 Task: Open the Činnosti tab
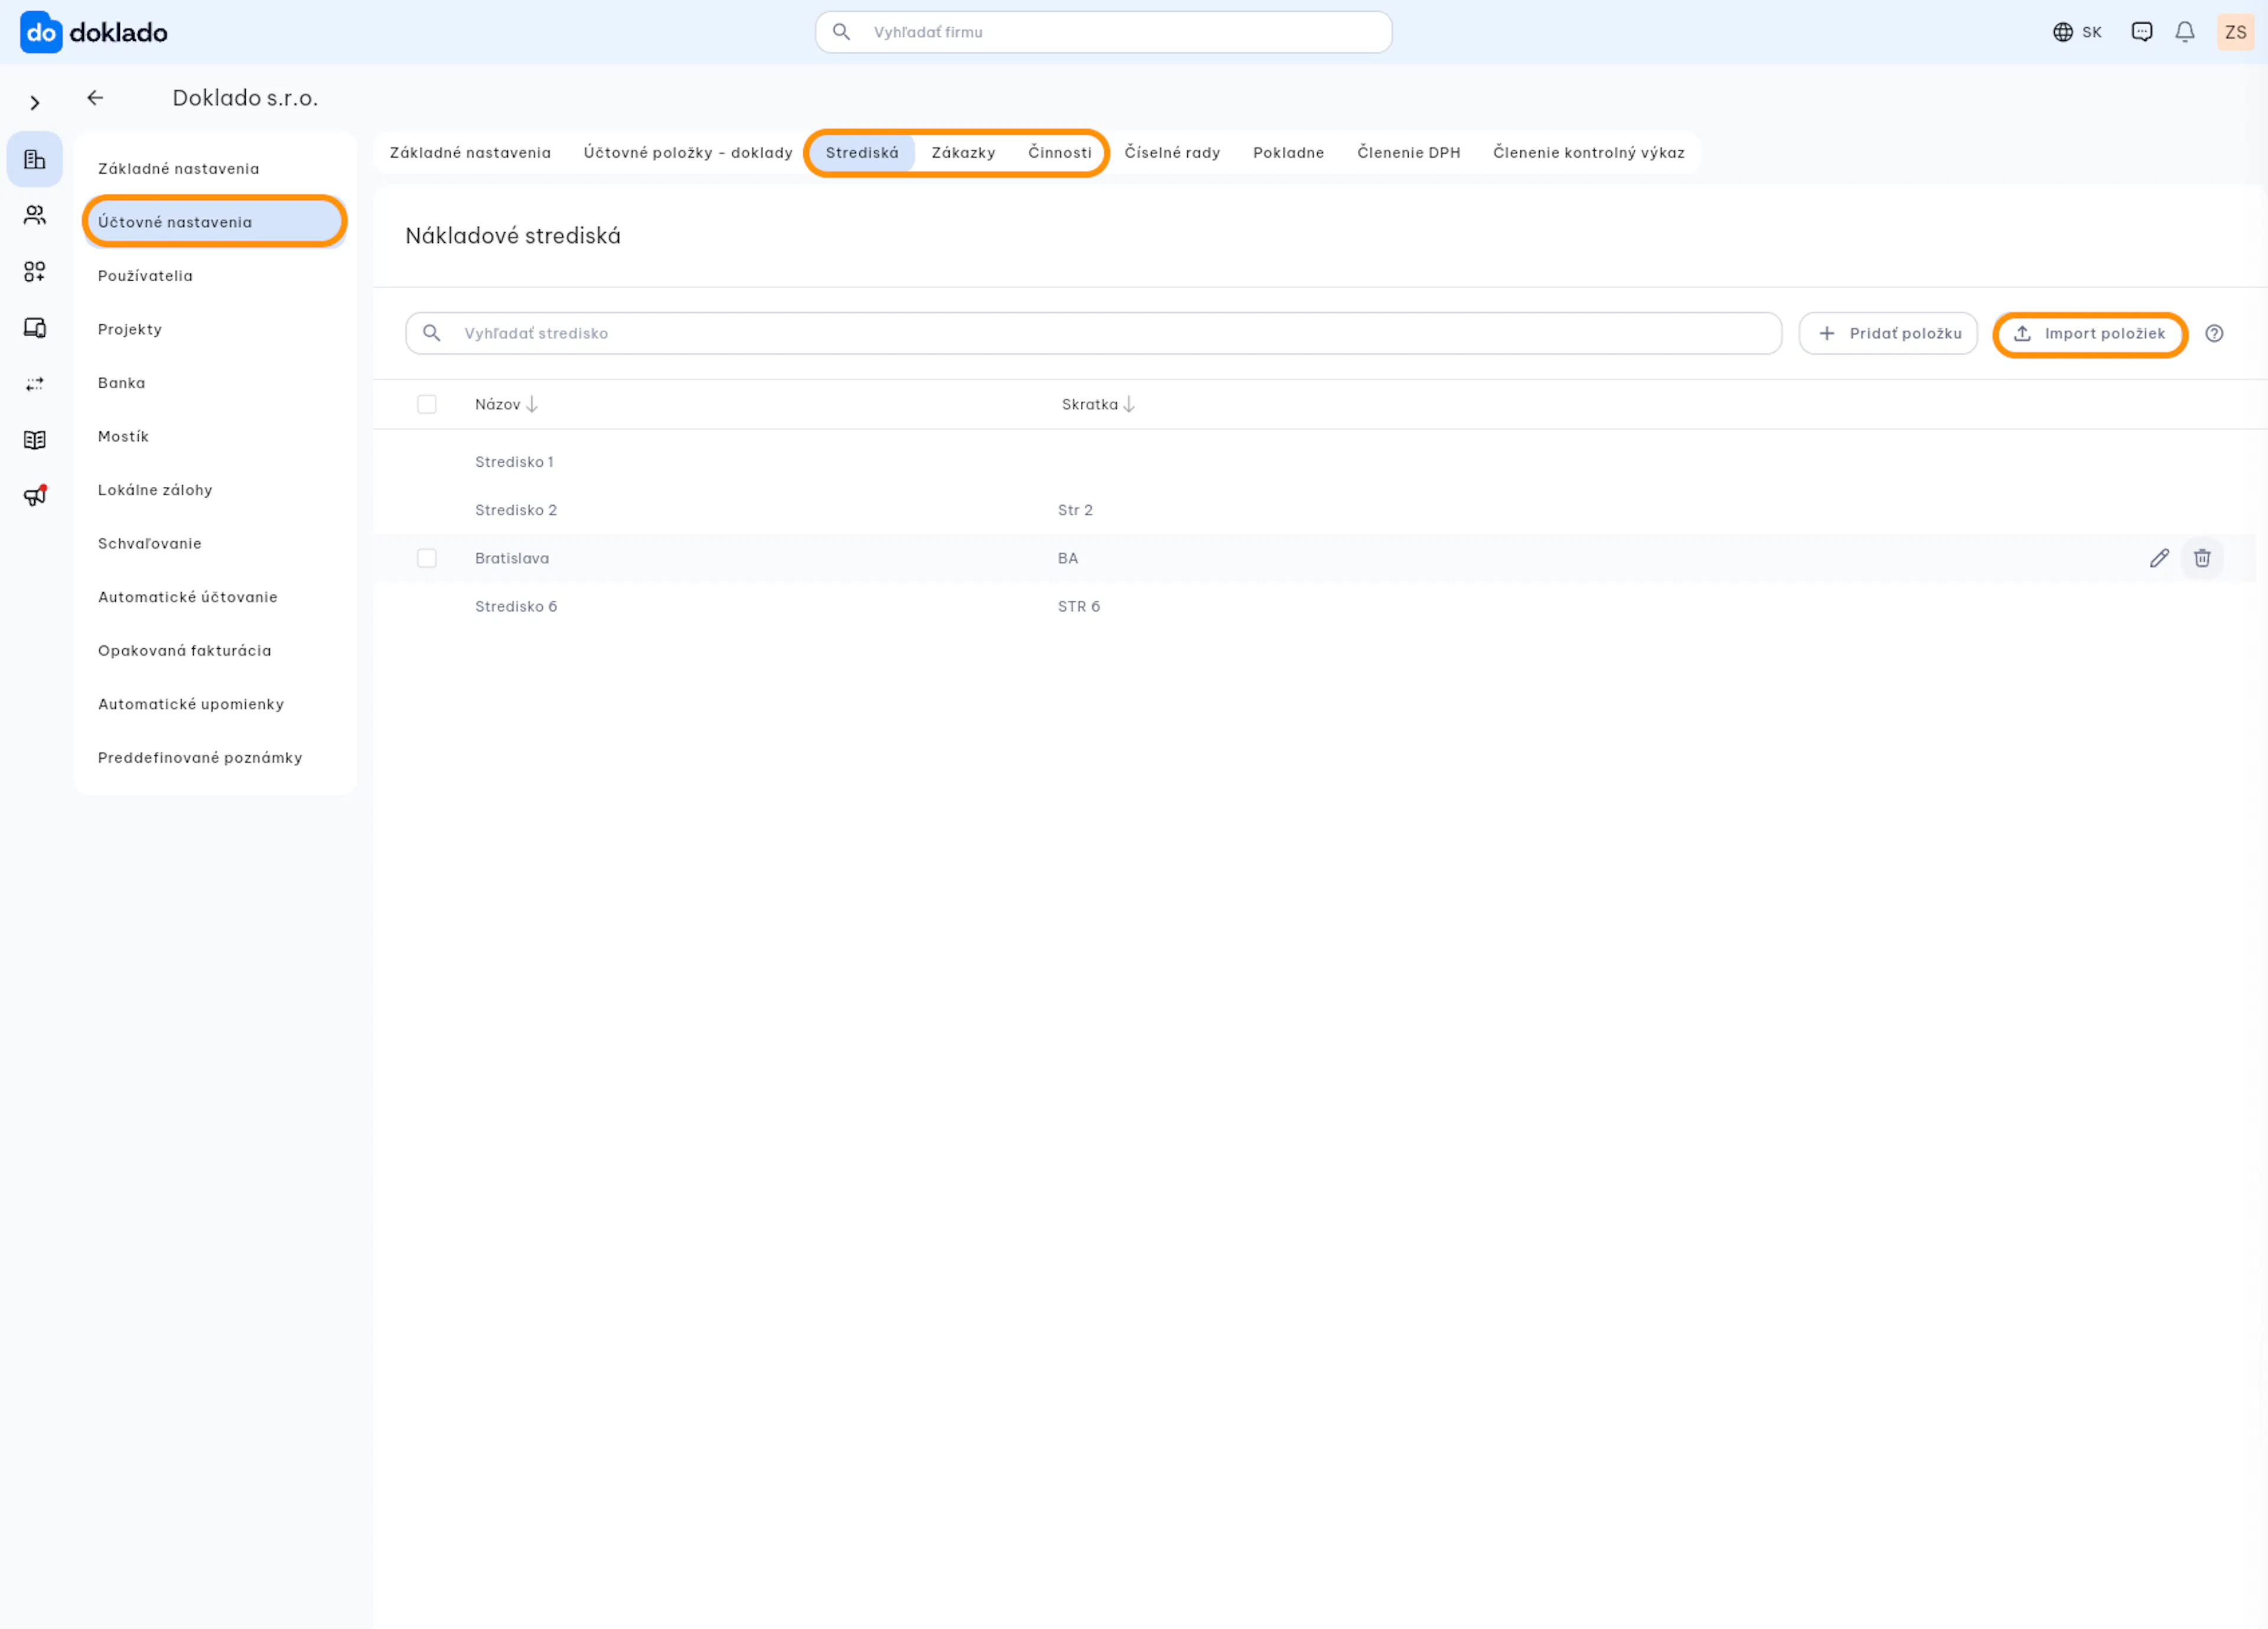pos(1059,152)
